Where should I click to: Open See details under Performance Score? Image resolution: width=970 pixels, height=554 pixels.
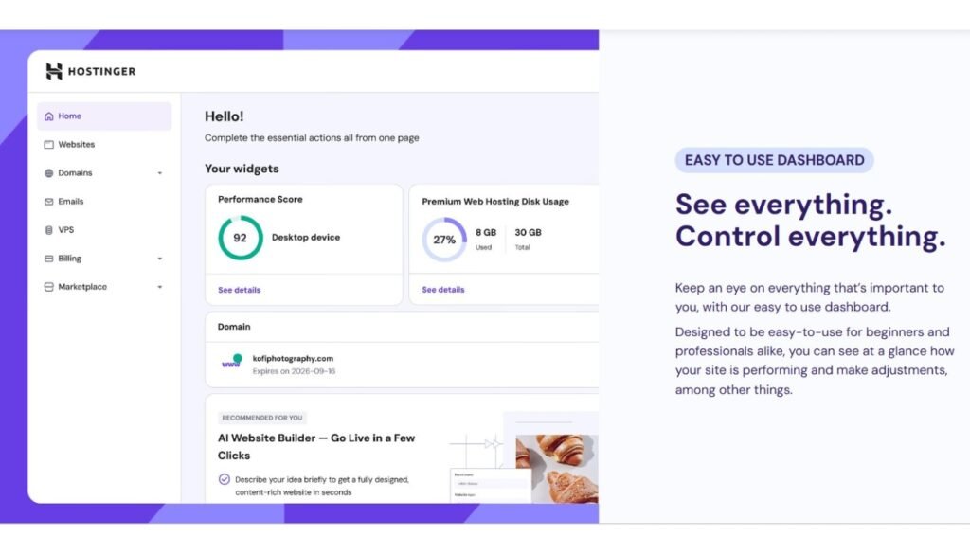[239, 290]
